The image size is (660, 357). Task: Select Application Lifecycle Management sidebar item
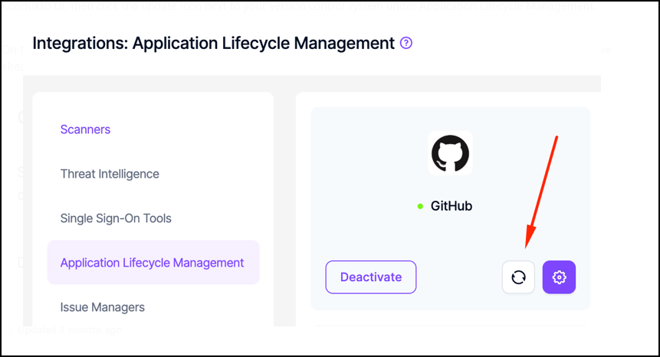(153, 263)
